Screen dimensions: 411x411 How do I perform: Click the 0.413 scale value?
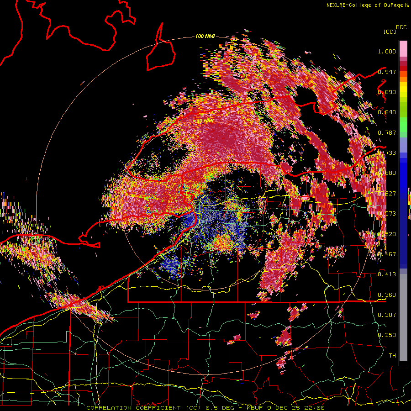click(387, 274)
